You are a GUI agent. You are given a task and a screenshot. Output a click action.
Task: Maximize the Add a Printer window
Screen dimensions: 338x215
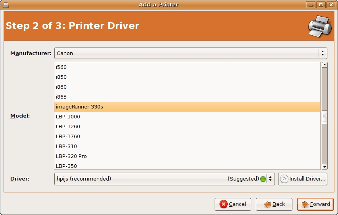point(321,5)
